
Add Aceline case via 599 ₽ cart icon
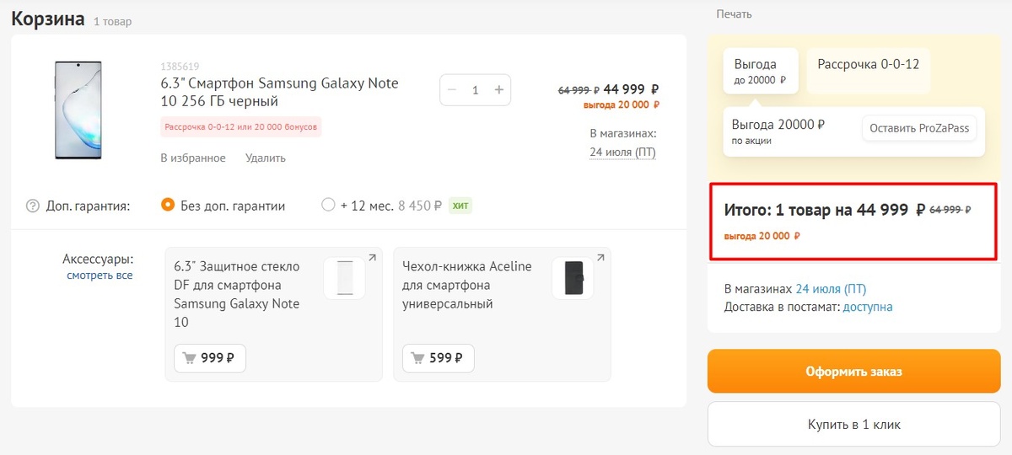pyautogui.click(x=439, y=358)
